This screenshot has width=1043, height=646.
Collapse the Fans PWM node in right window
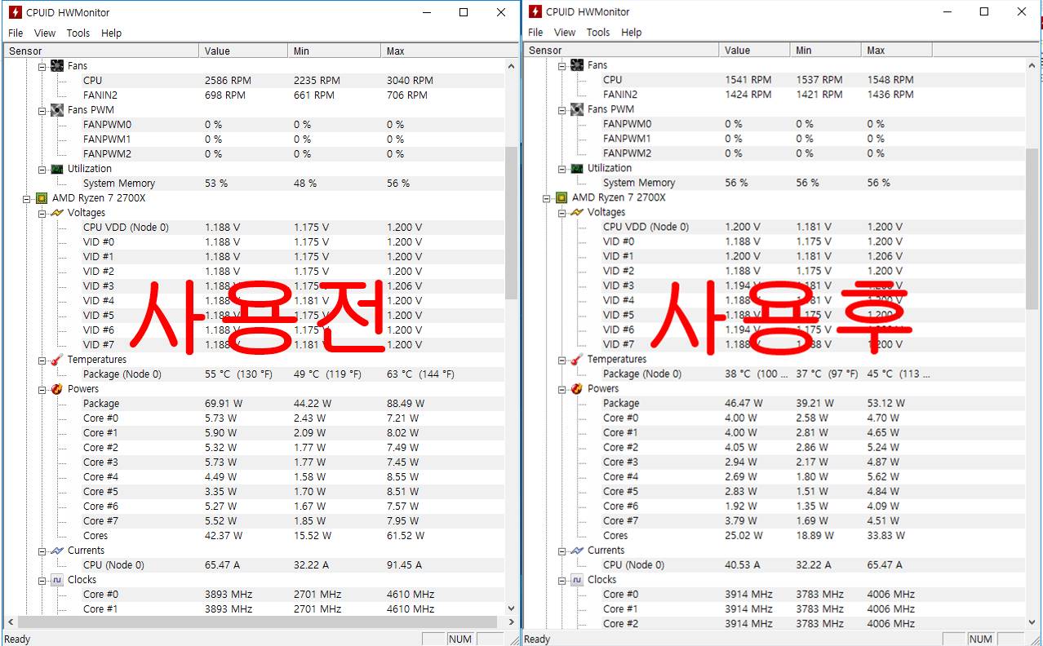pyautogui.click(x=562, y=109)
